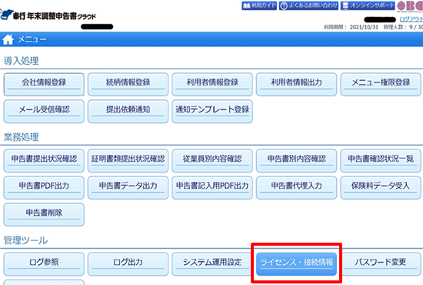Click 申告書PDF出力
The width and height of the screenshot is (423, 285).
click(x=44, y=188)
